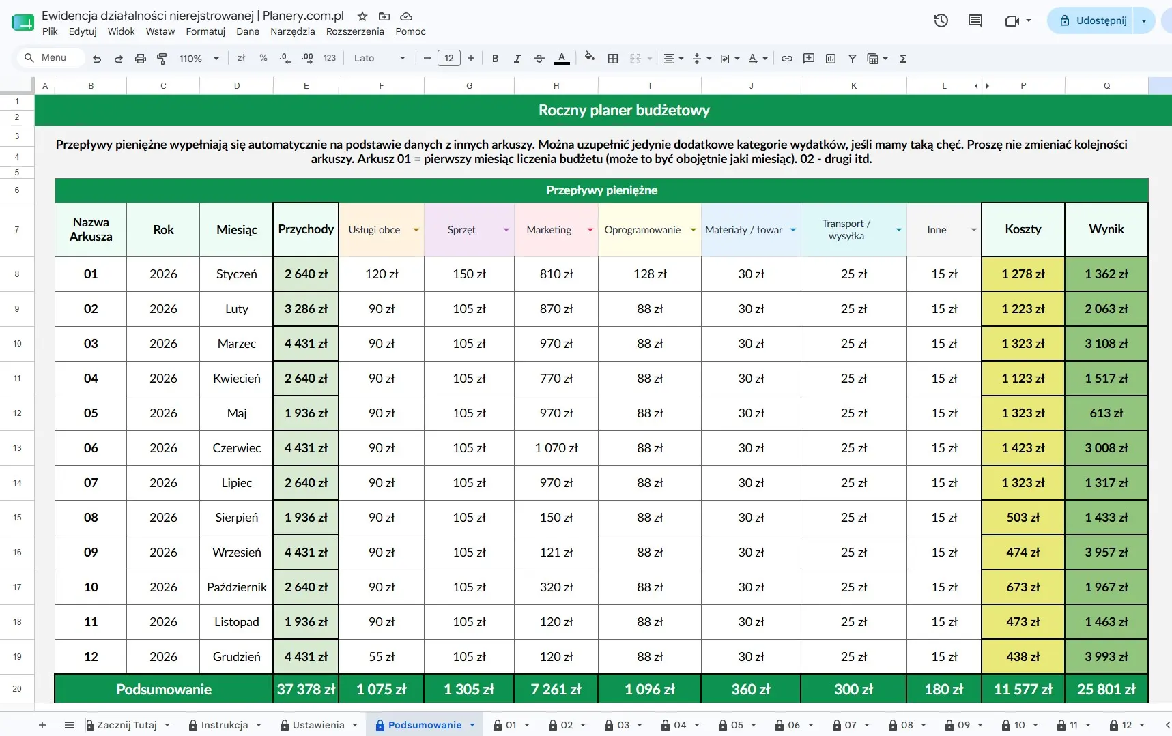Apply bold formatting
The width and height of the screenshot is (1172, 736).
coord(496,59)
